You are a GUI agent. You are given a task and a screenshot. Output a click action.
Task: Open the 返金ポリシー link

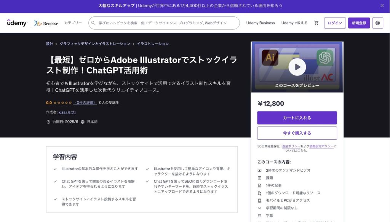click(291, 146)
